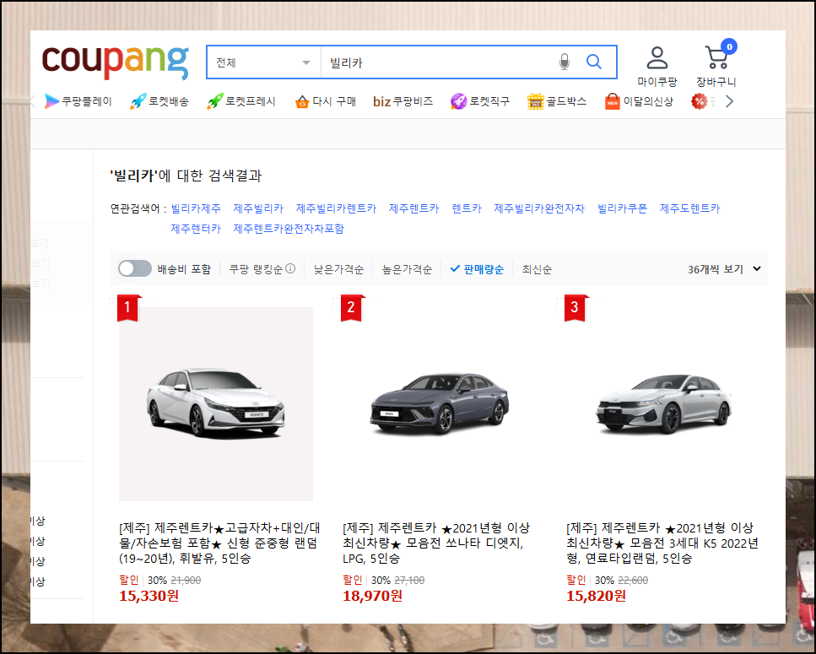816x654 pixels.
Task: Open 쿠팡플레이 shortcut
Action: tap(78, 101)
